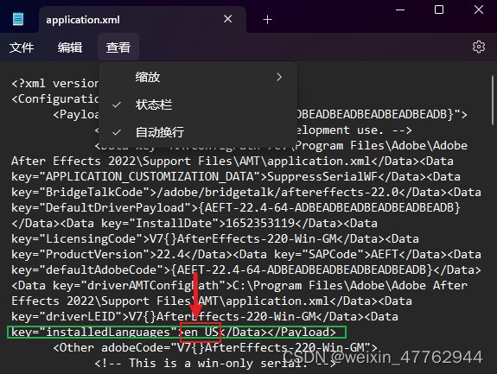Click the vertical scrollbar thumb
This screenshot has height=374, width=497.
click(x=492, y=99)
